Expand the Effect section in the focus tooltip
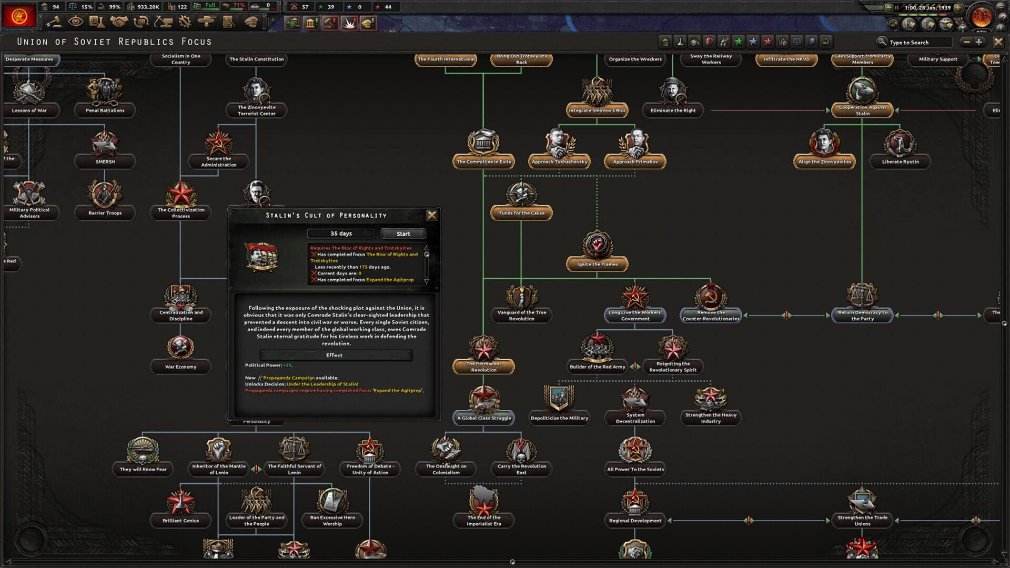 pos(336,356)
